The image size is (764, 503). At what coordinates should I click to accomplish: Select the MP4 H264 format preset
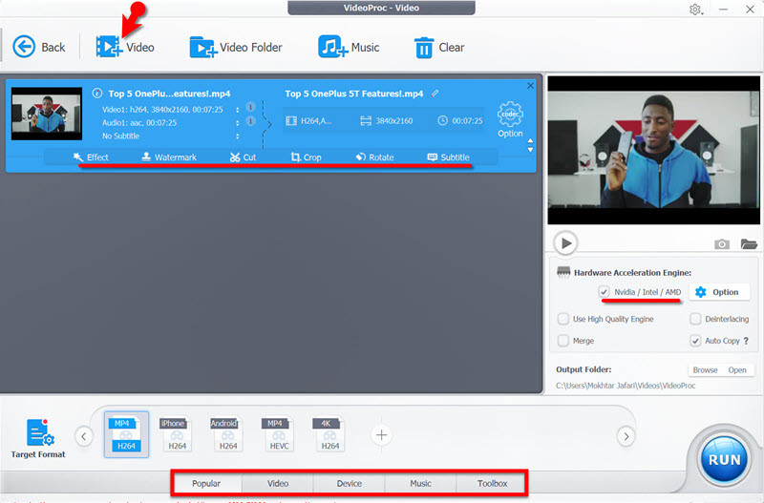point(126,434)
